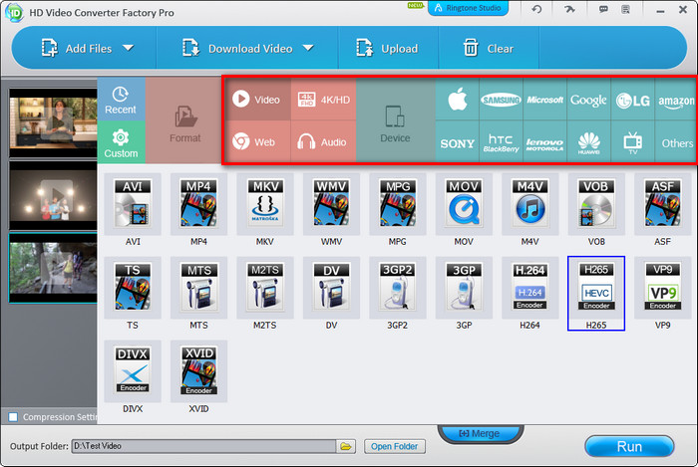Open Ringtone Studio
Screen dimensions: 698x467
[x=468, y=8]
